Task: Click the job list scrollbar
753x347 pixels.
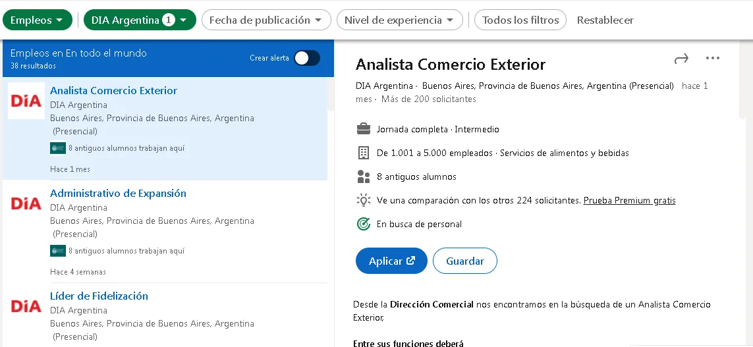Action: tap(331, 96)
